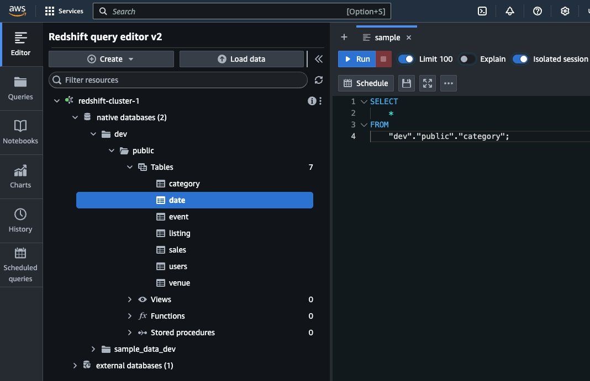Open redshift-cluster-1 three-dot menu
The height and width of the screenshot is (381, 590).
320,100
